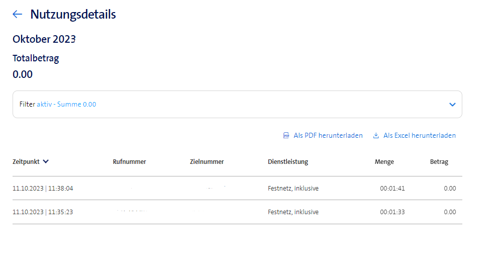Select the Zielnummer column header
Viewport: 500px width, 274px height.
click(x=207, y=162)
